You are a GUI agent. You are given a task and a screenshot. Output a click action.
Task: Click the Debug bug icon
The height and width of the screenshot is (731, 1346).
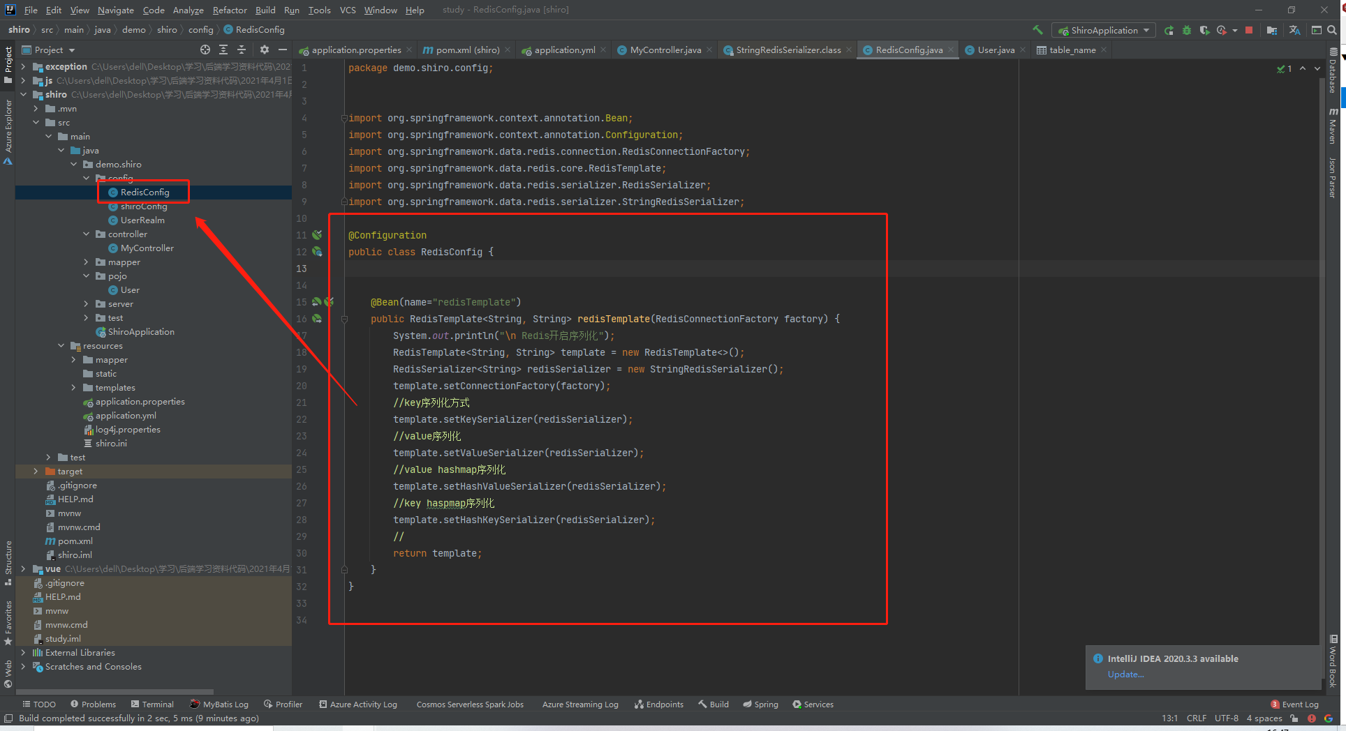pos(1187,30)
